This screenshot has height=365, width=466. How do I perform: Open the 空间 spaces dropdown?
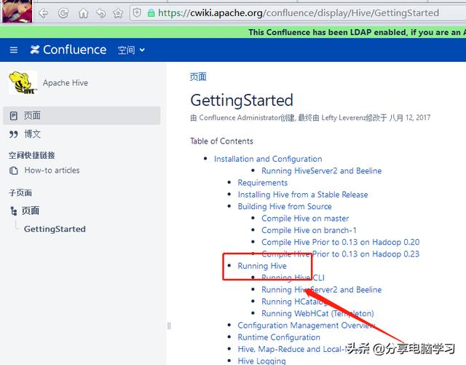[131, 50]
